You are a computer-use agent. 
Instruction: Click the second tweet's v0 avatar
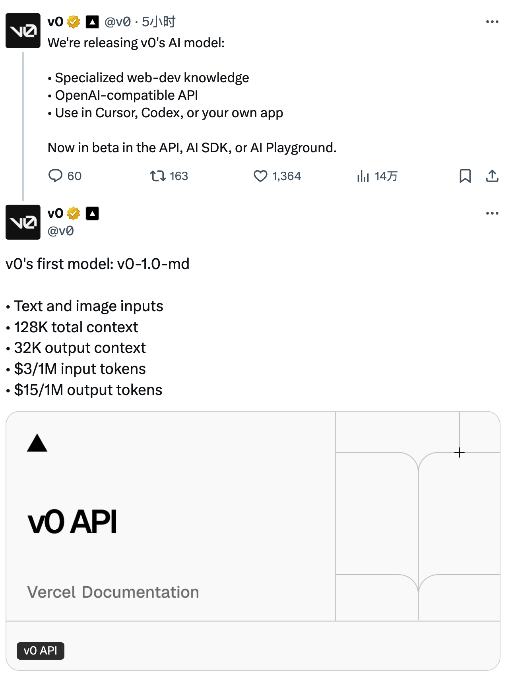tap(22, 222)
